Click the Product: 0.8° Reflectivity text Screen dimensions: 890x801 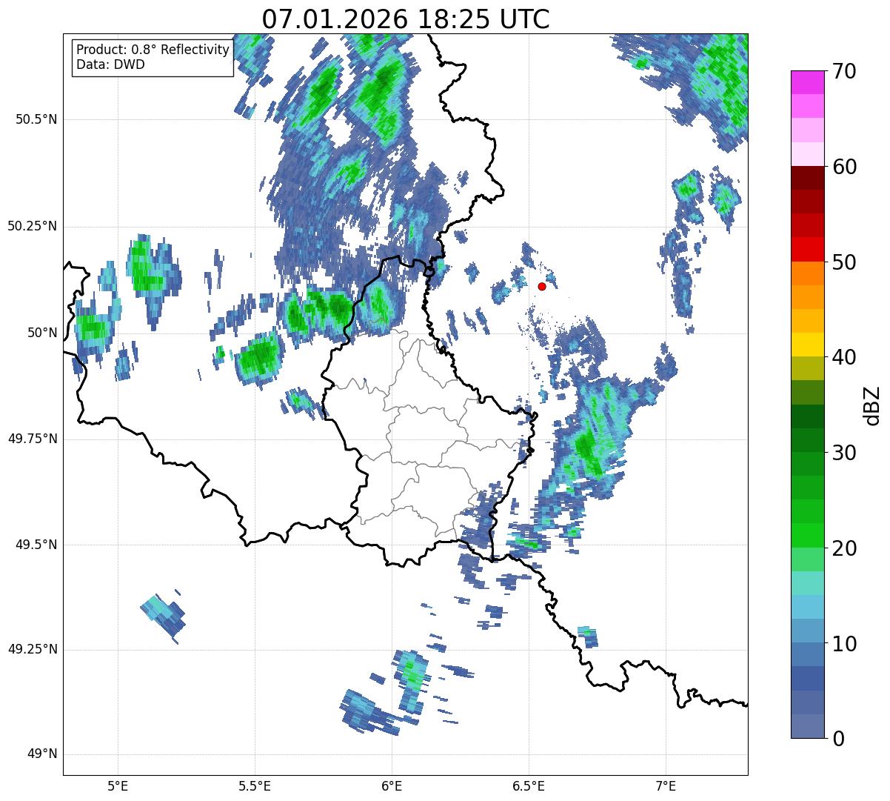[x=153, y=50]
